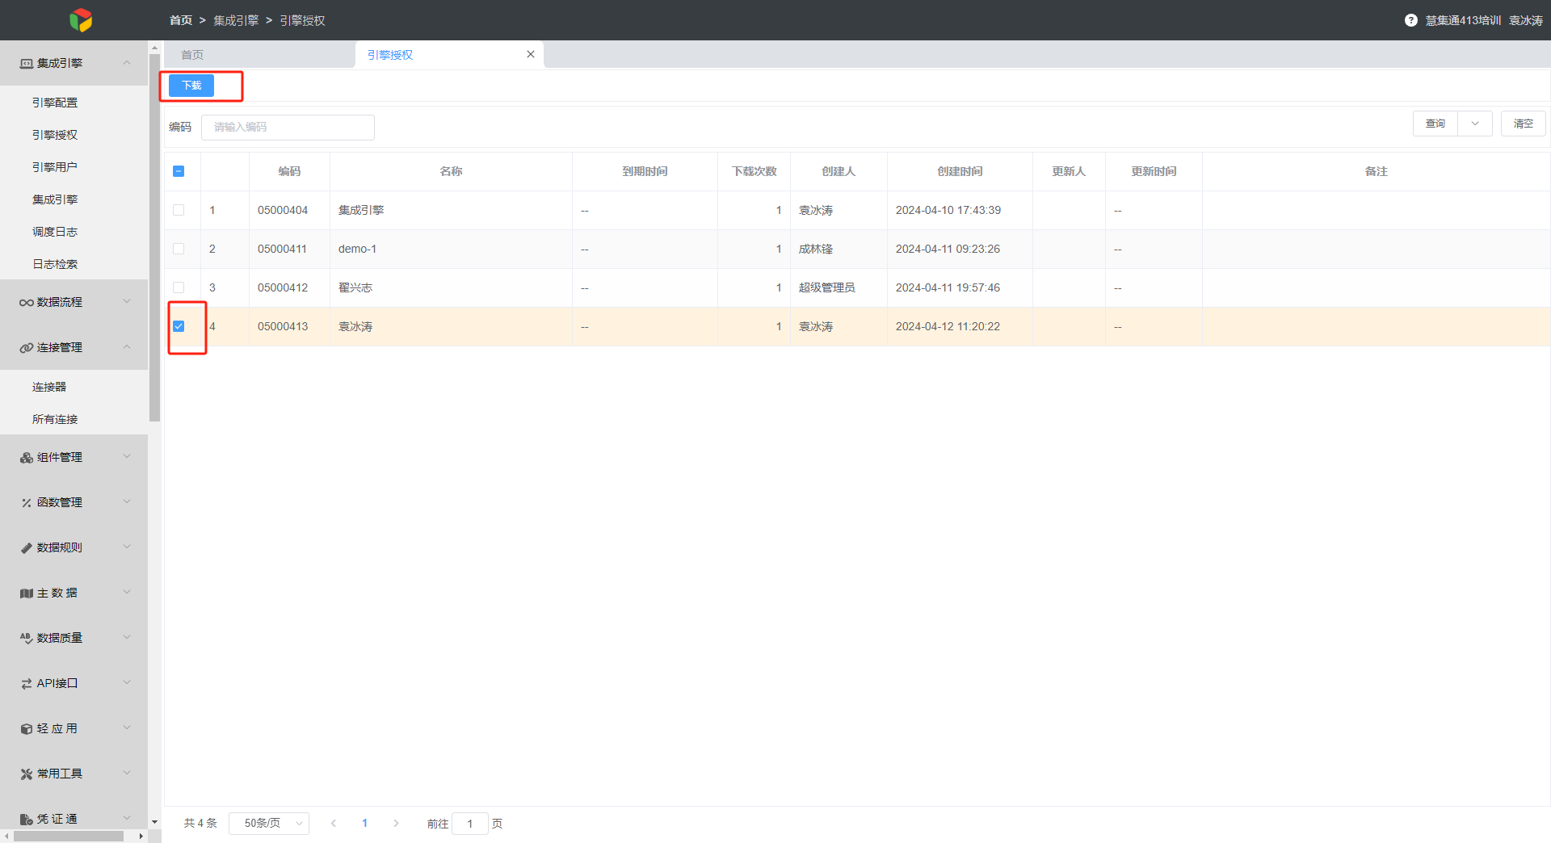This screenshot has height=843, width=1551.
Task: Open the 查询 dropdown arrow
Action: click(x=1475, y=124)
